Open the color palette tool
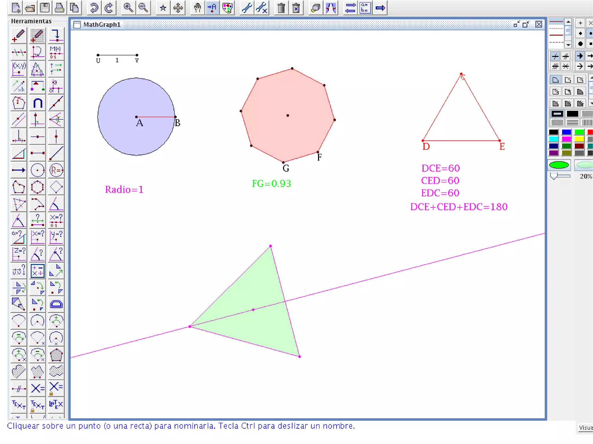This screenshot has height=444, width=593. pos(228,8)
